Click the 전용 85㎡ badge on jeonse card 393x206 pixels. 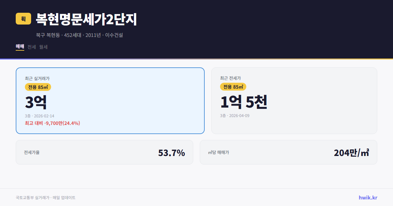point(233,87)
